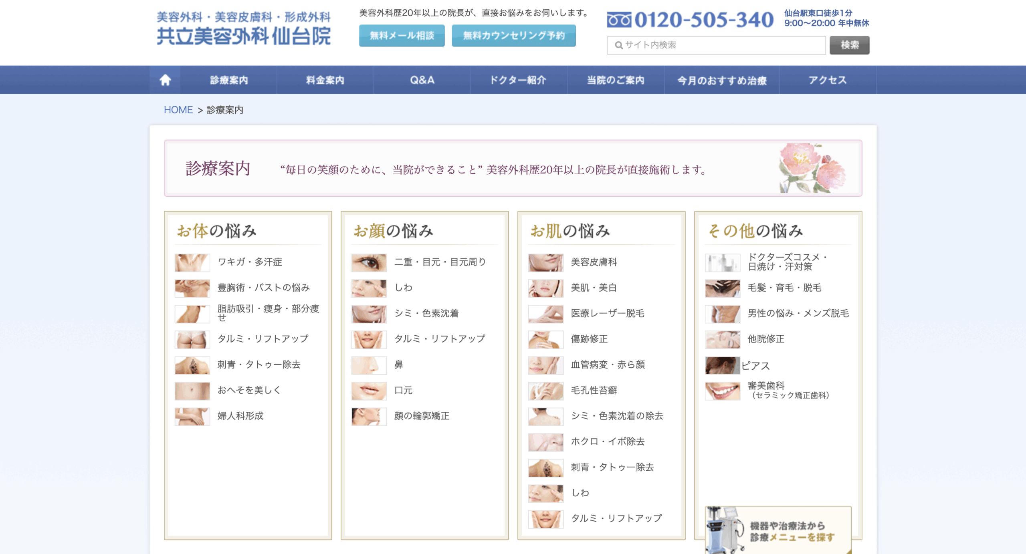Viewport: 1026px width, 554px height.
Task: Open the 診療案内 navigation menu item
Action: (229, 80)
